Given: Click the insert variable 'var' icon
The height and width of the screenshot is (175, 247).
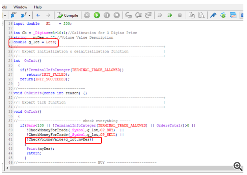Looking at the screenshot, I should coord(14,15).
